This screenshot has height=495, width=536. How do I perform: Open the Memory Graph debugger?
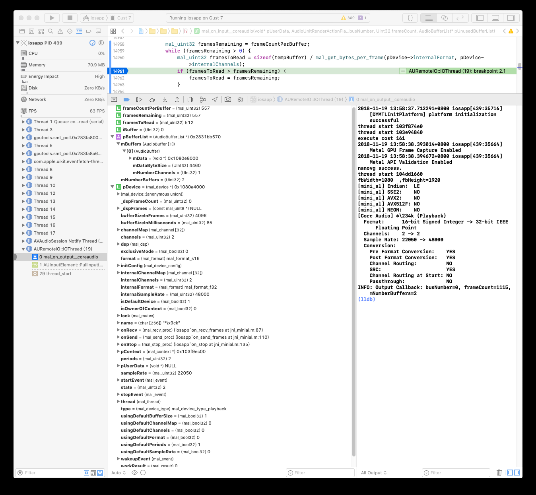pos(203,99)
